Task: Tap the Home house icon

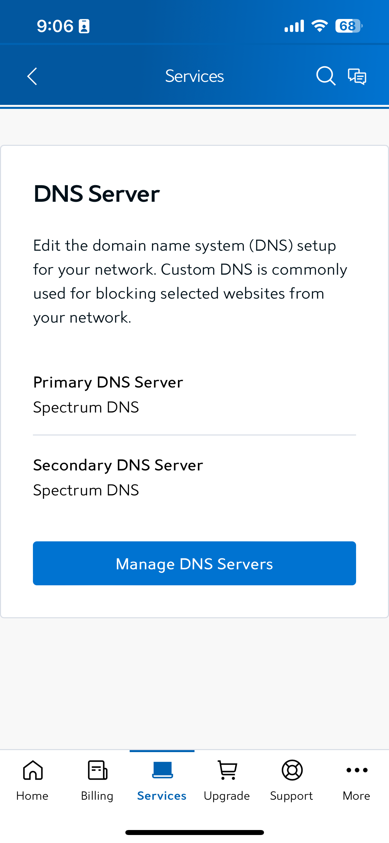Action: pos(33,770)
